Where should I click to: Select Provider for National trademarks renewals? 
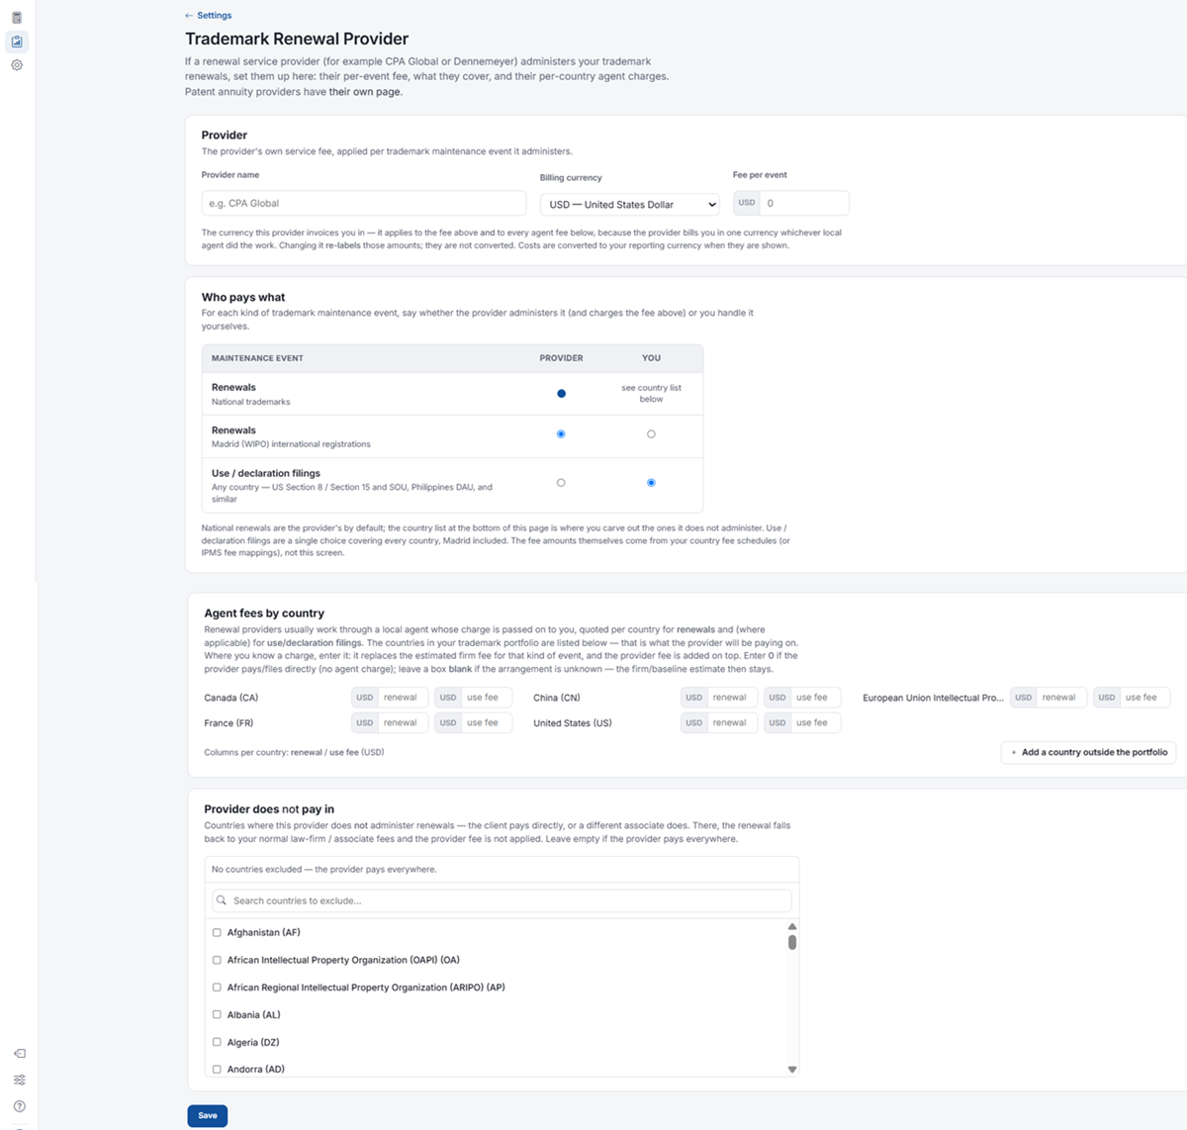click(561, 394)
